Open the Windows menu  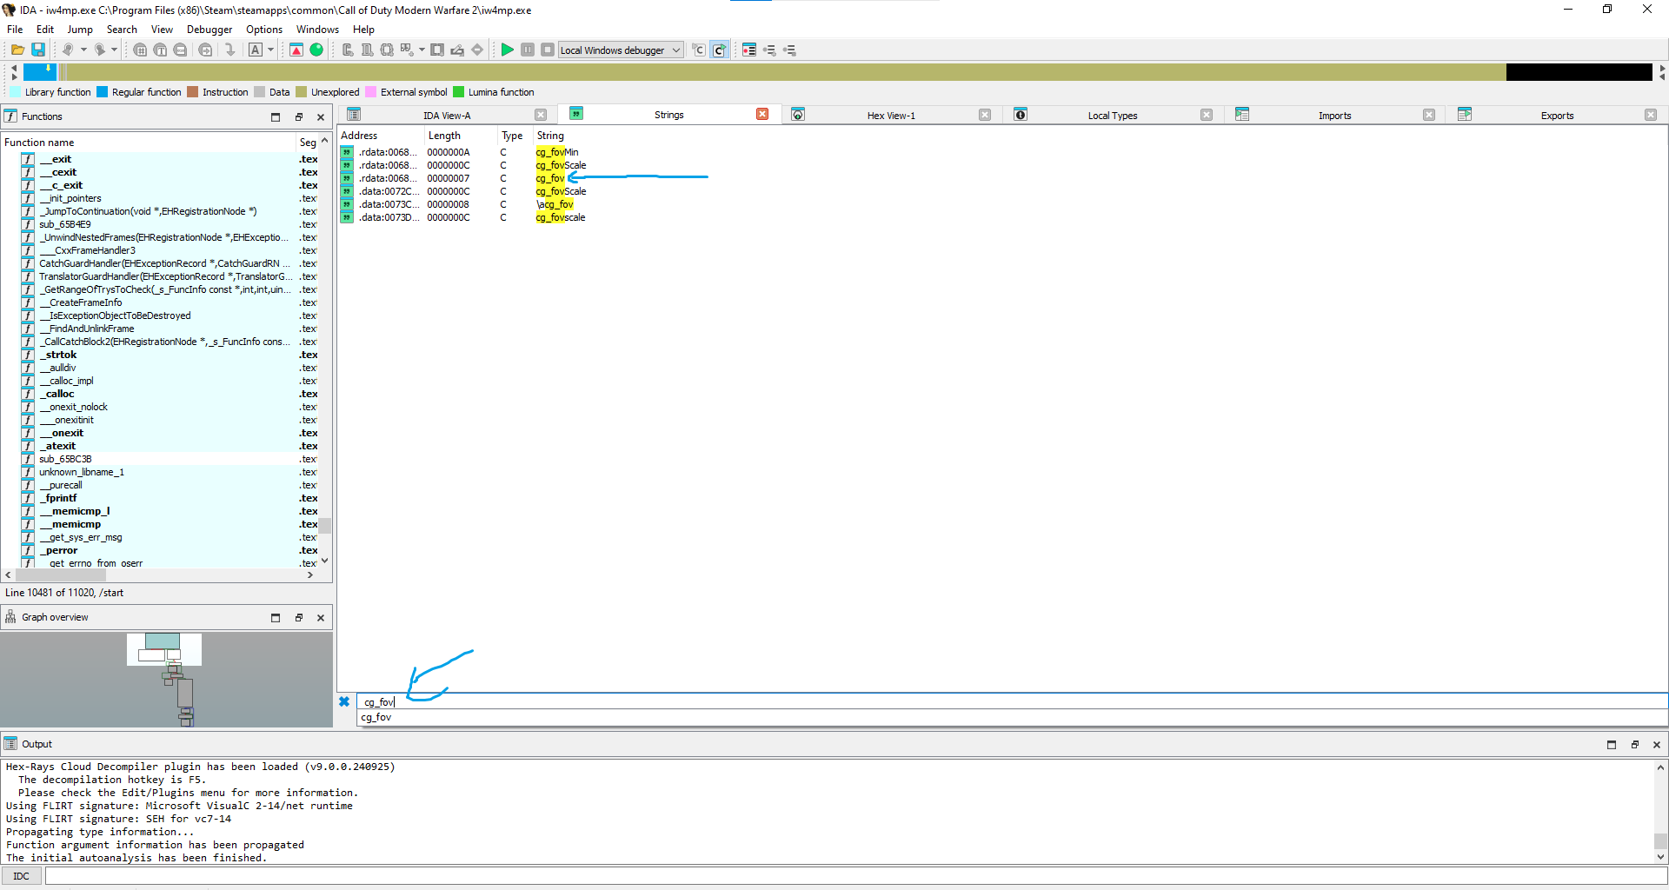point(317,29)
